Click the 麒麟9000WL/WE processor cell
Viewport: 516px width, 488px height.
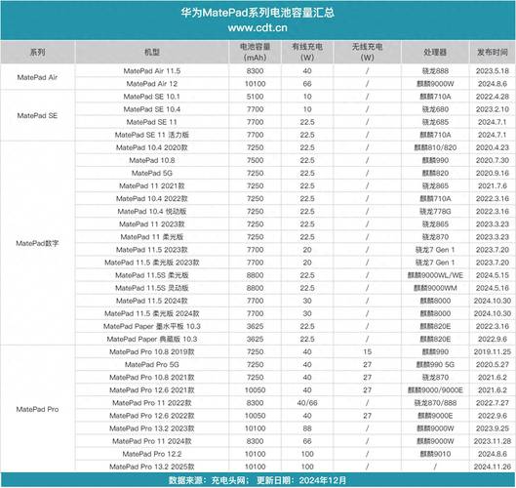(x=435, y=275)
